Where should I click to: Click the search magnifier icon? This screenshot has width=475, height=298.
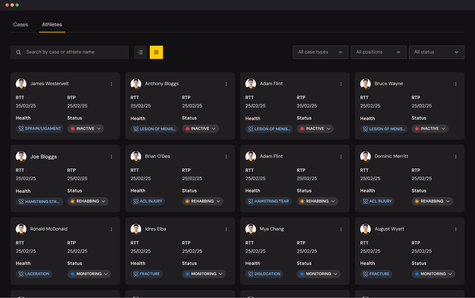coord(18,52)
